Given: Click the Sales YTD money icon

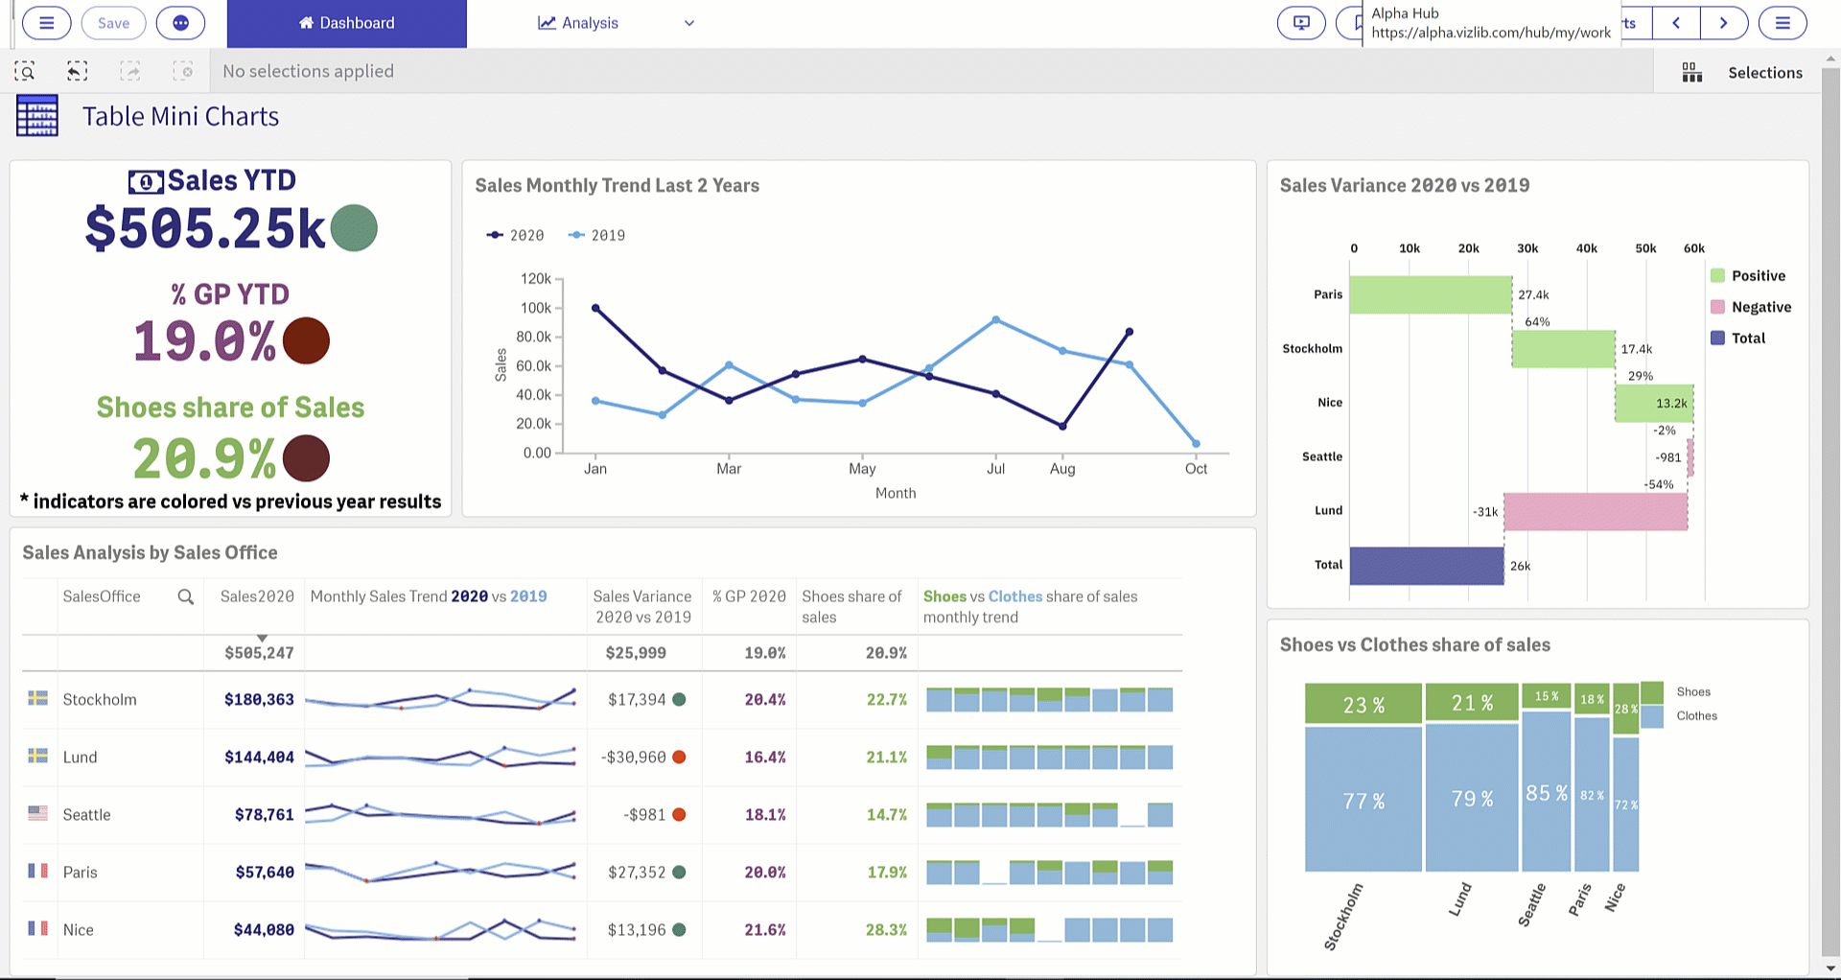Looking at the screenshot, I should pyautogui.click(x=146, y=181).
